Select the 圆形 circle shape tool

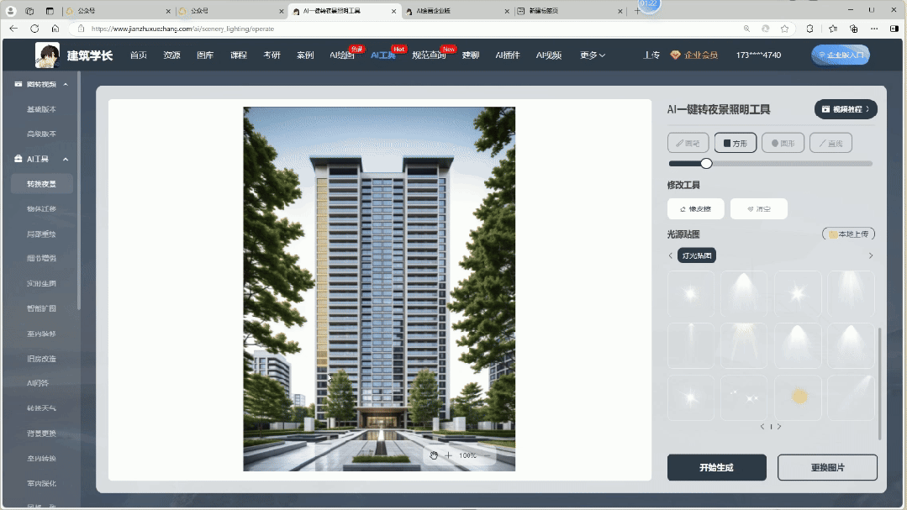(783, 143)
